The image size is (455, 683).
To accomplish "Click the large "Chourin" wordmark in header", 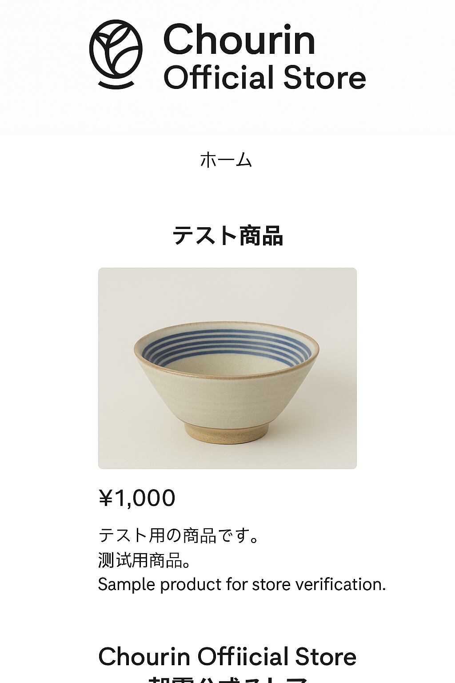I will click(x=239, y=40).
